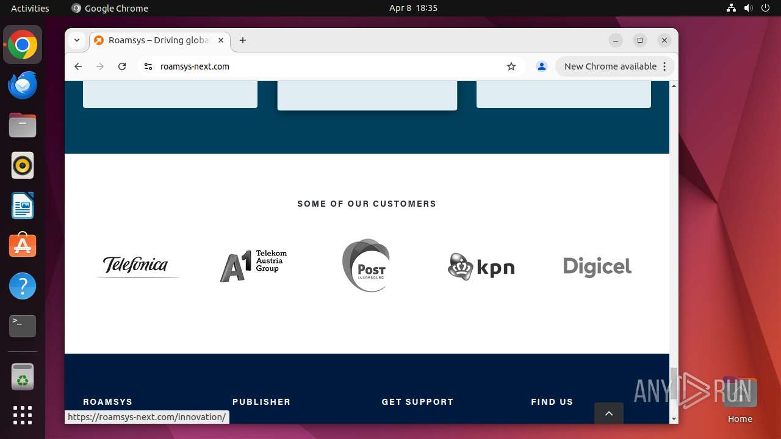Open the Chrome profile menu
The image size is (781, 439).
click(x=542, y=66)
